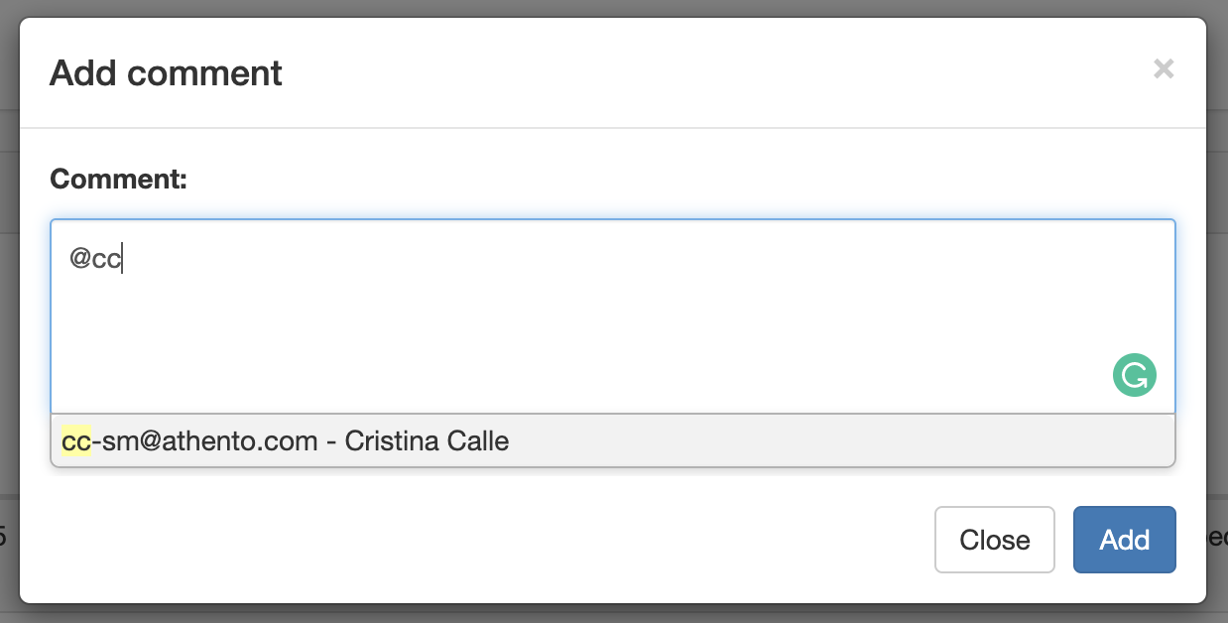This screenshot has height=623, width=1228.
Task: Click the "Add comment" dialog title
Action: click(x=166, y=73)
